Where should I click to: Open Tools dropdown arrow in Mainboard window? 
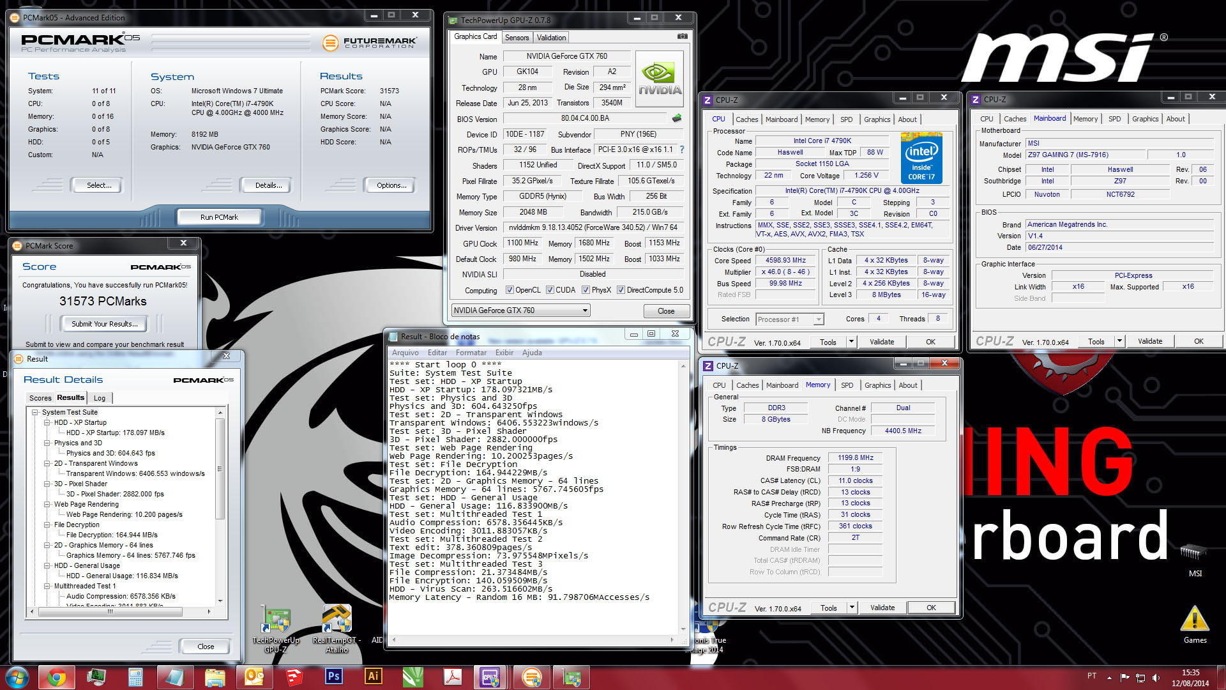coord(1119,341)
